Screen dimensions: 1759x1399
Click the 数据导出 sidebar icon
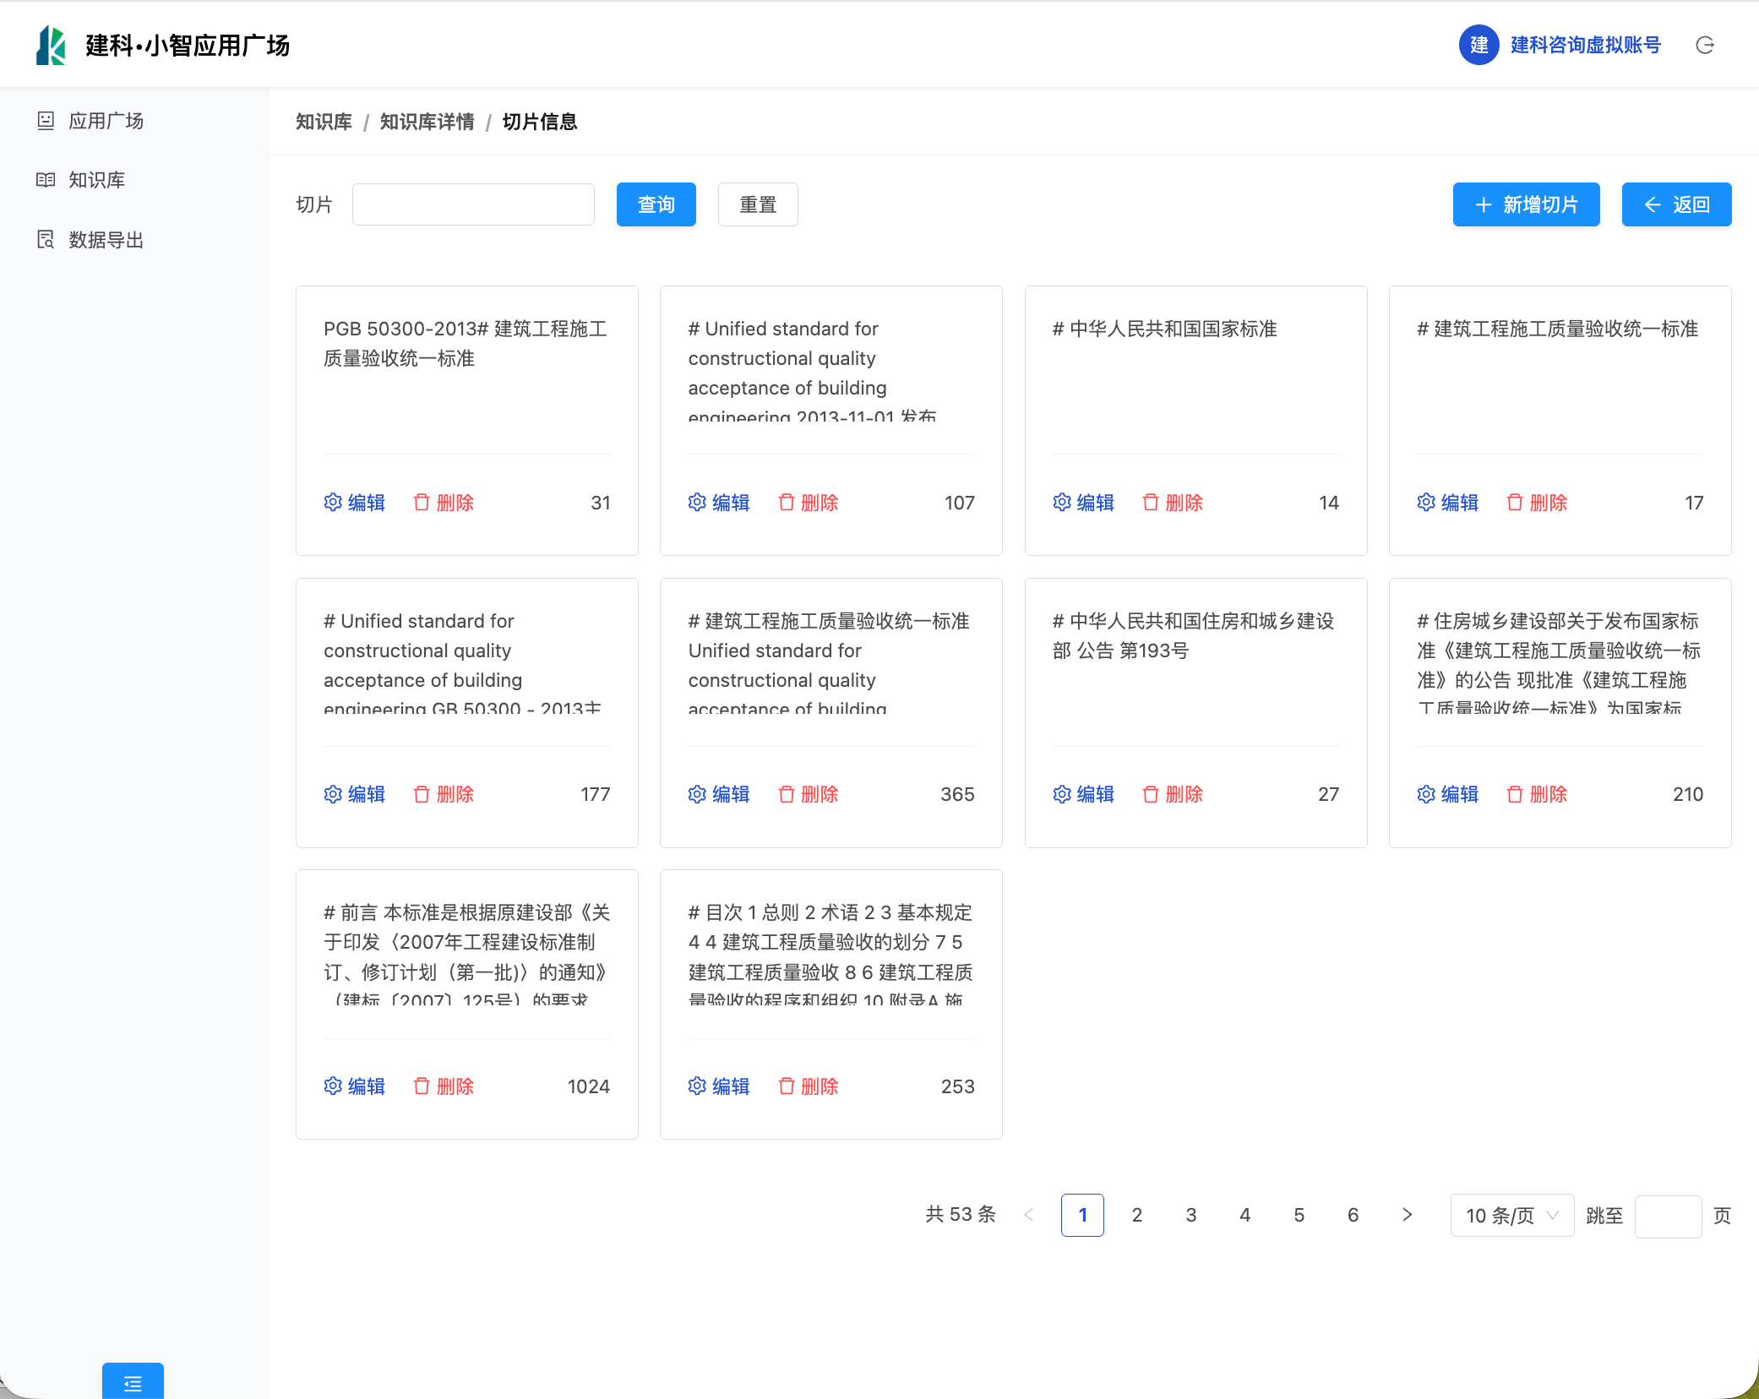(46, 240)
